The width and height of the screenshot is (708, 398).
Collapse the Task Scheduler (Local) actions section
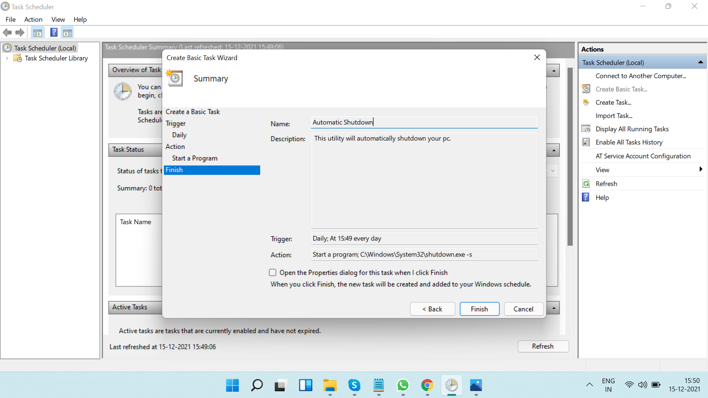(x=700, y=63)
